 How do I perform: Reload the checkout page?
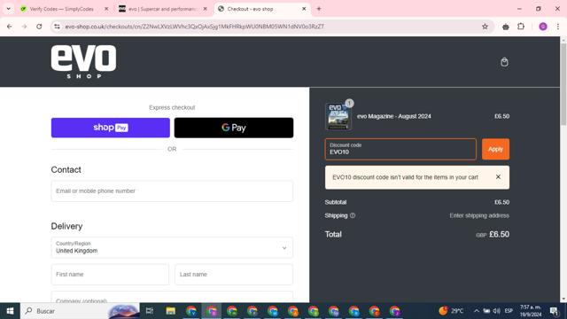tap(39, 27)
